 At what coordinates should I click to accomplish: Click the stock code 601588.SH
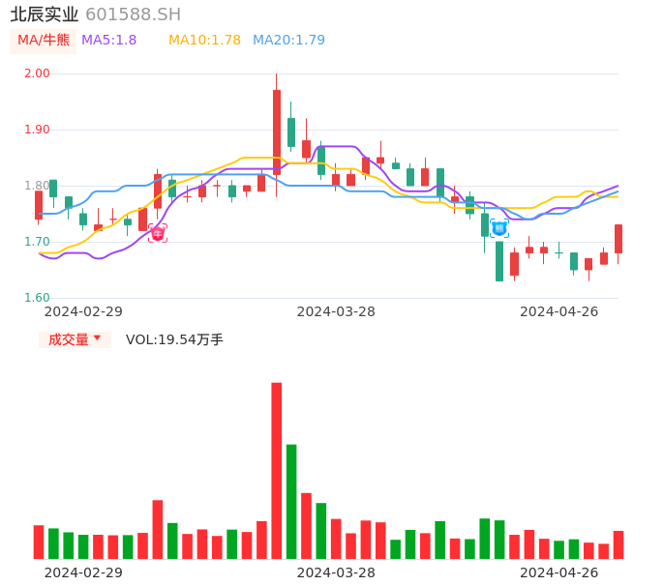[x=133, y=15]
